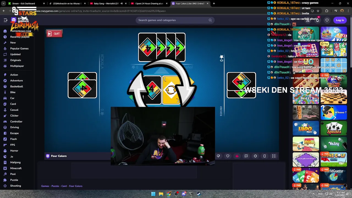Click the Clicker category icon
Viewport: 352px width, 198px height.
pyautogui.click(x=5, y=116)
